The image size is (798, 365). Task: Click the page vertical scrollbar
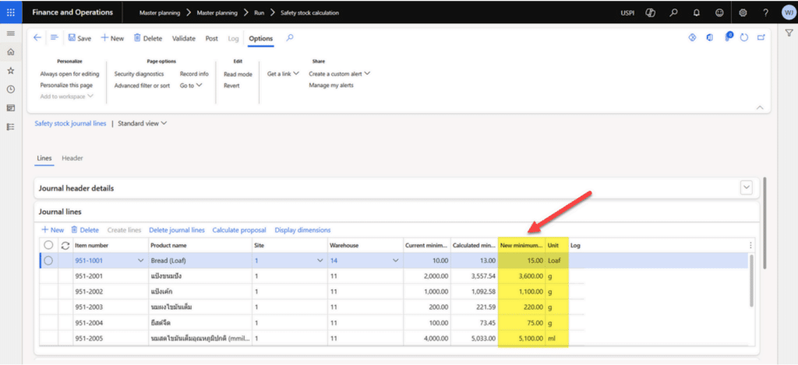pyautogui.click(x=764, y=222)
